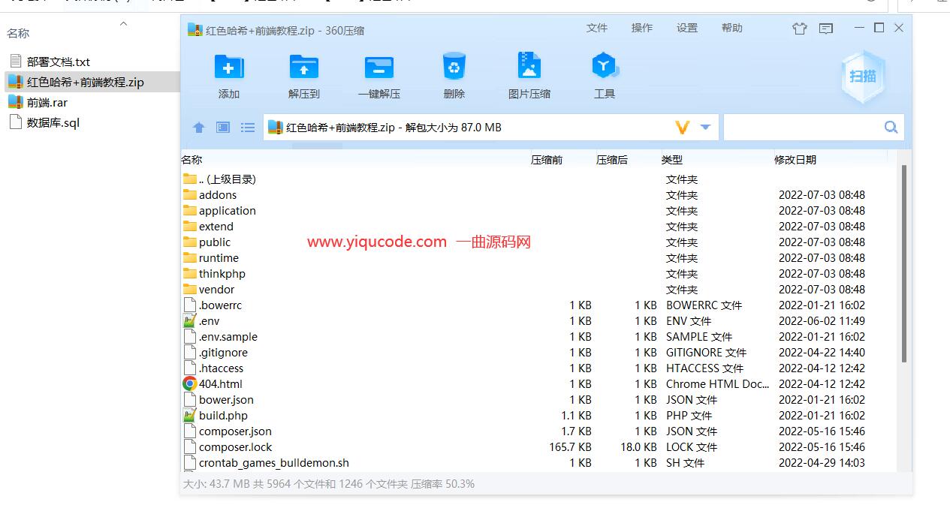The image size is (950, 505).
Task: Select the composer.lock file row
Action: pos(539,447)
